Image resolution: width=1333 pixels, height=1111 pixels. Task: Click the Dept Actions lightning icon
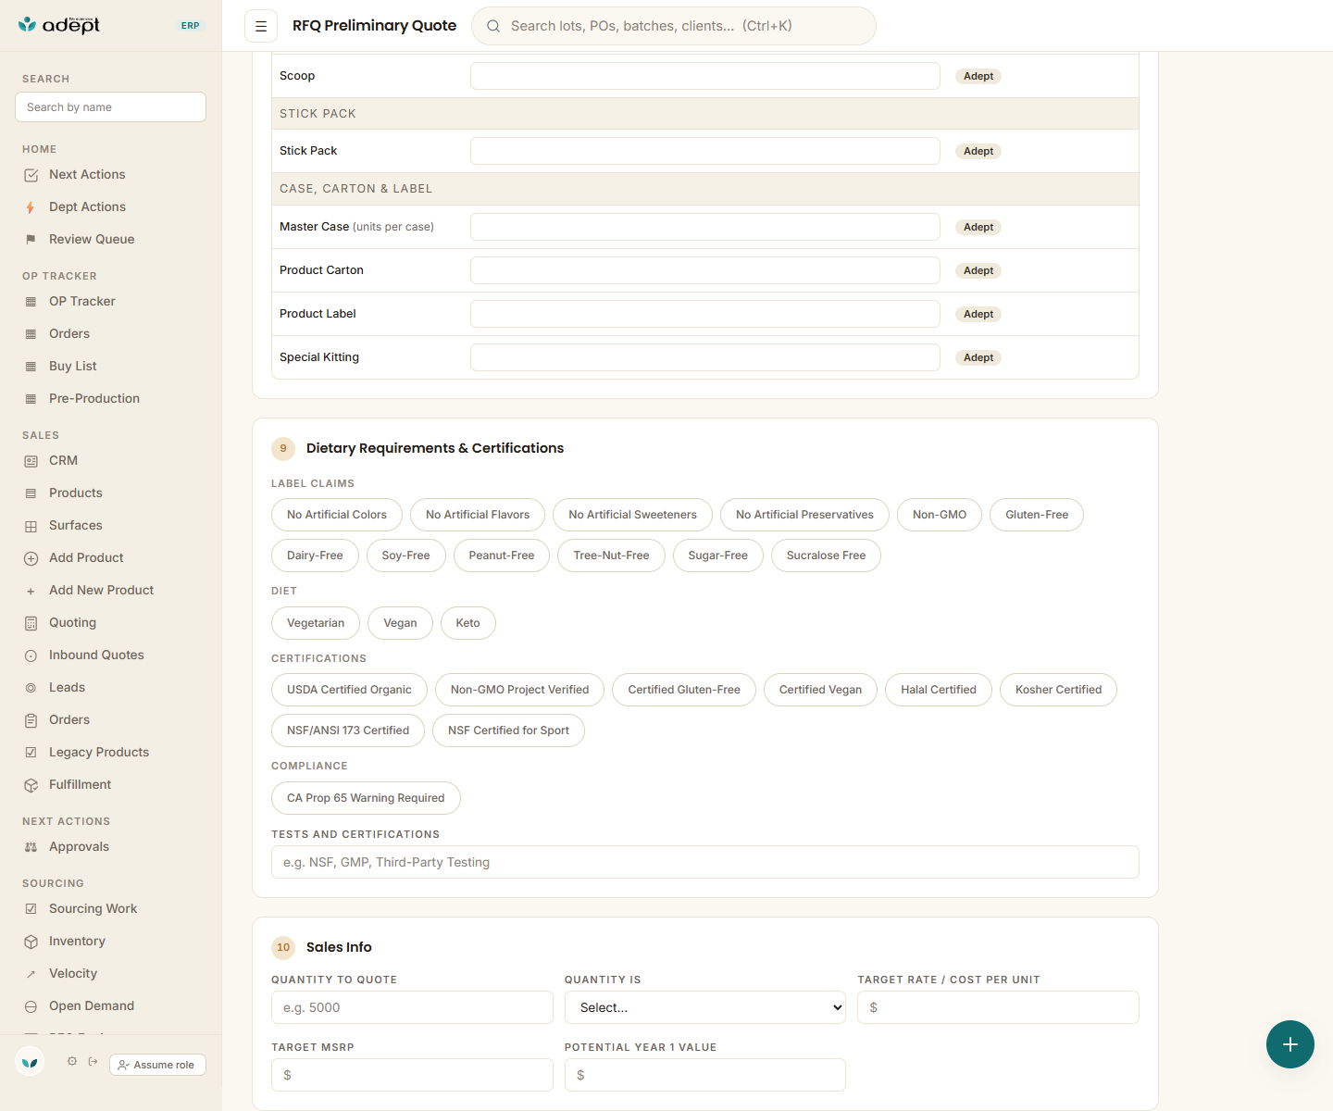31,207
